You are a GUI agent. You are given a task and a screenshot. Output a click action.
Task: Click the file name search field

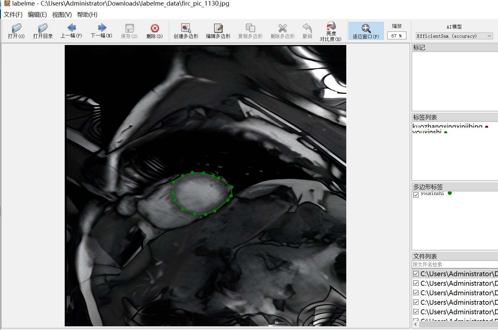click(455, 264)
